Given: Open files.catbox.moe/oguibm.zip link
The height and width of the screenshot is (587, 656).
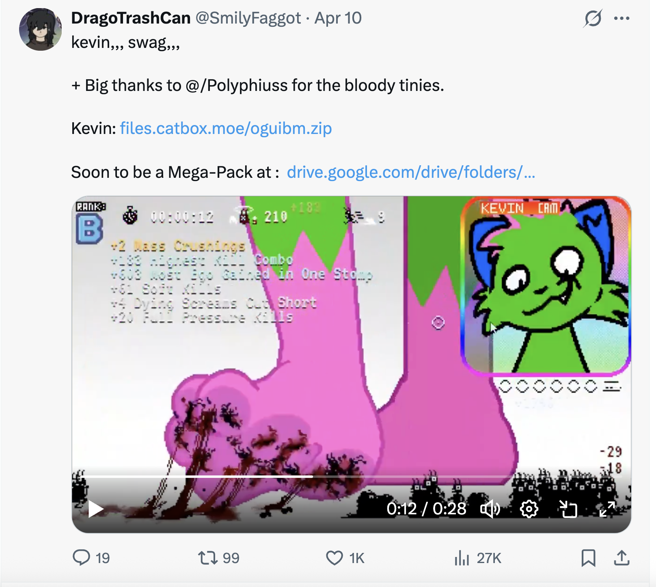Looking at the screenshot, I should pyautogui.click(x=226, y=128).
